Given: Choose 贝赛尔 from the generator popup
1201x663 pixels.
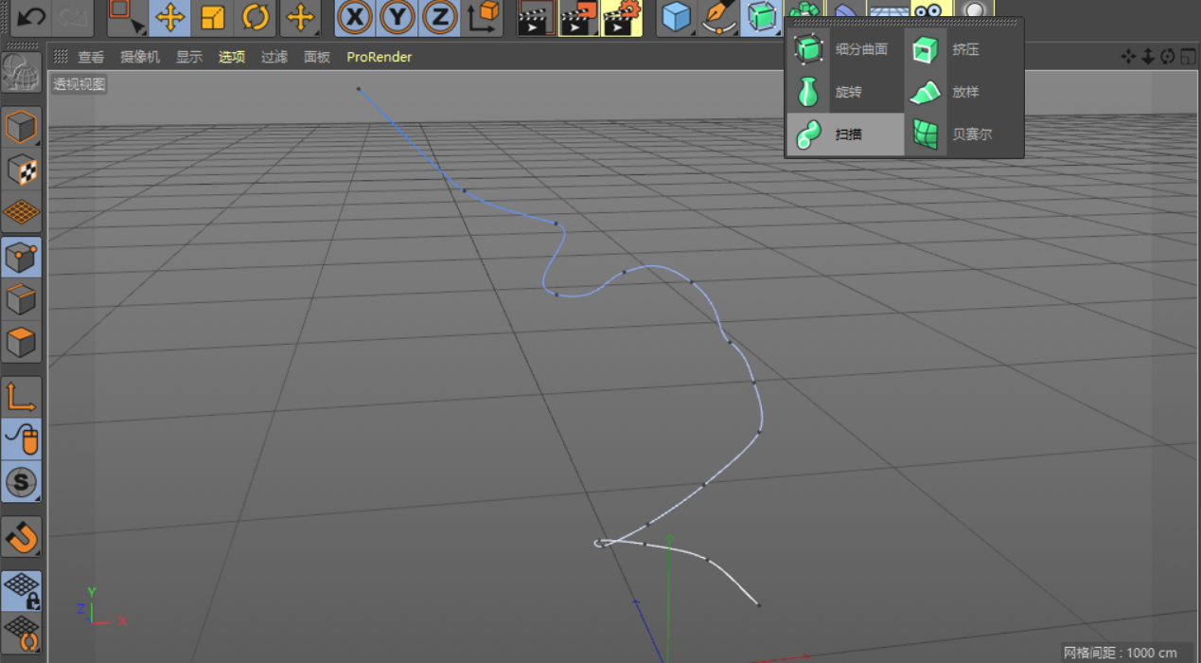Looking at the screenshot, I should 972,134.
